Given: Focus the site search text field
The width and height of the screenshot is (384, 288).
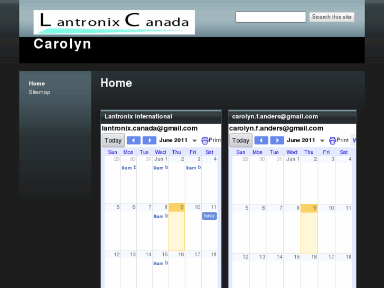Looking at the screenshot, I should click(x=270, y=17).
